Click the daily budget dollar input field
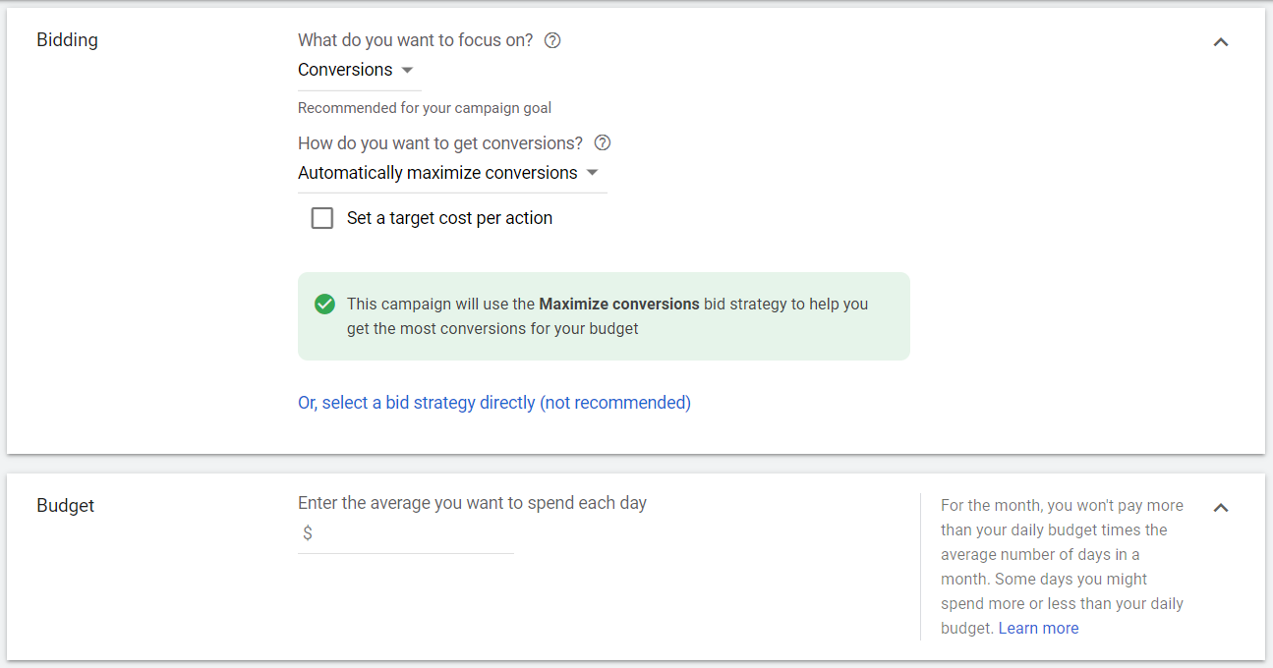 (x=406, y=533)
